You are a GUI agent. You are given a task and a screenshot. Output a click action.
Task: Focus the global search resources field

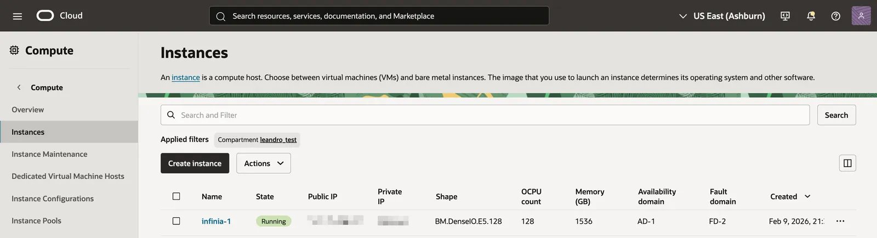tap(379, 16)
